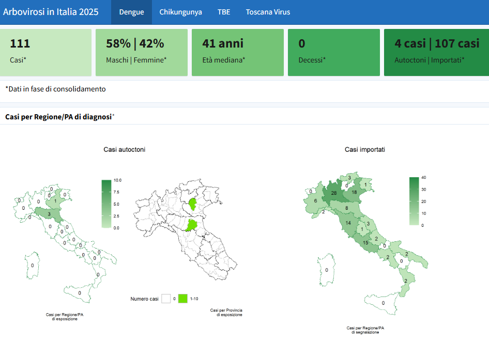Select the 111 Casi summary card

pos(47,52)
